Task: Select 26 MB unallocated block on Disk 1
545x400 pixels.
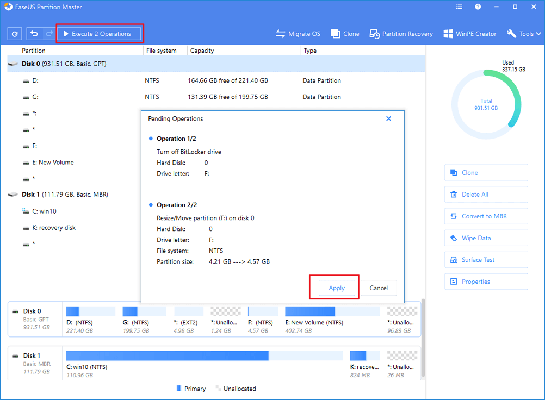Action: point(402,364)
